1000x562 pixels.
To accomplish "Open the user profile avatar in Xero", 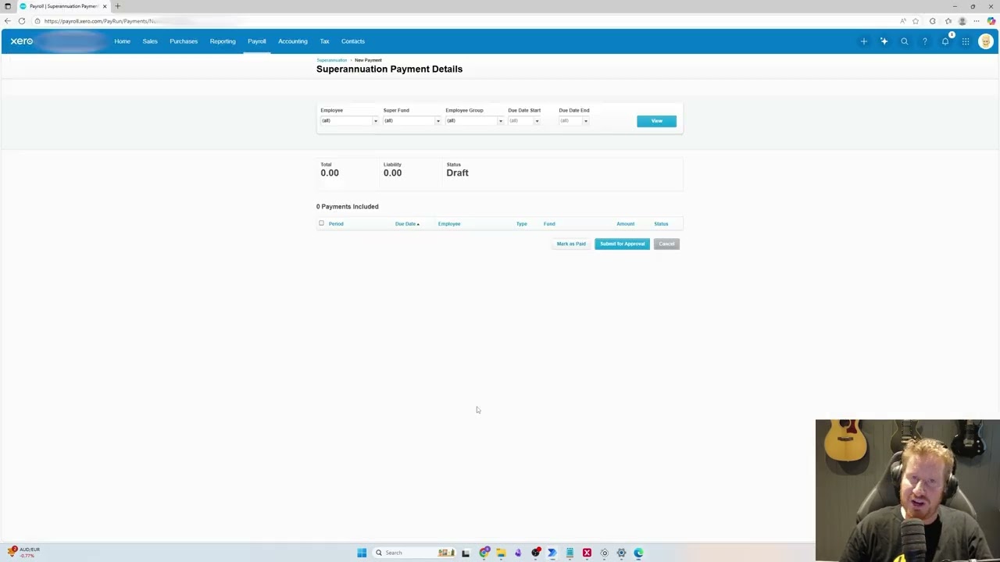I will pyautogui.click(x=985, y=41).
